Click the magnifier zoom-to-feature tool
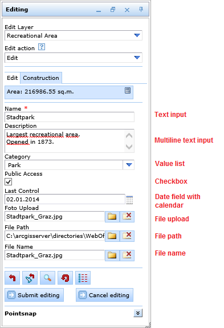This screenshot has height=328, width=224. coord(47,278)
